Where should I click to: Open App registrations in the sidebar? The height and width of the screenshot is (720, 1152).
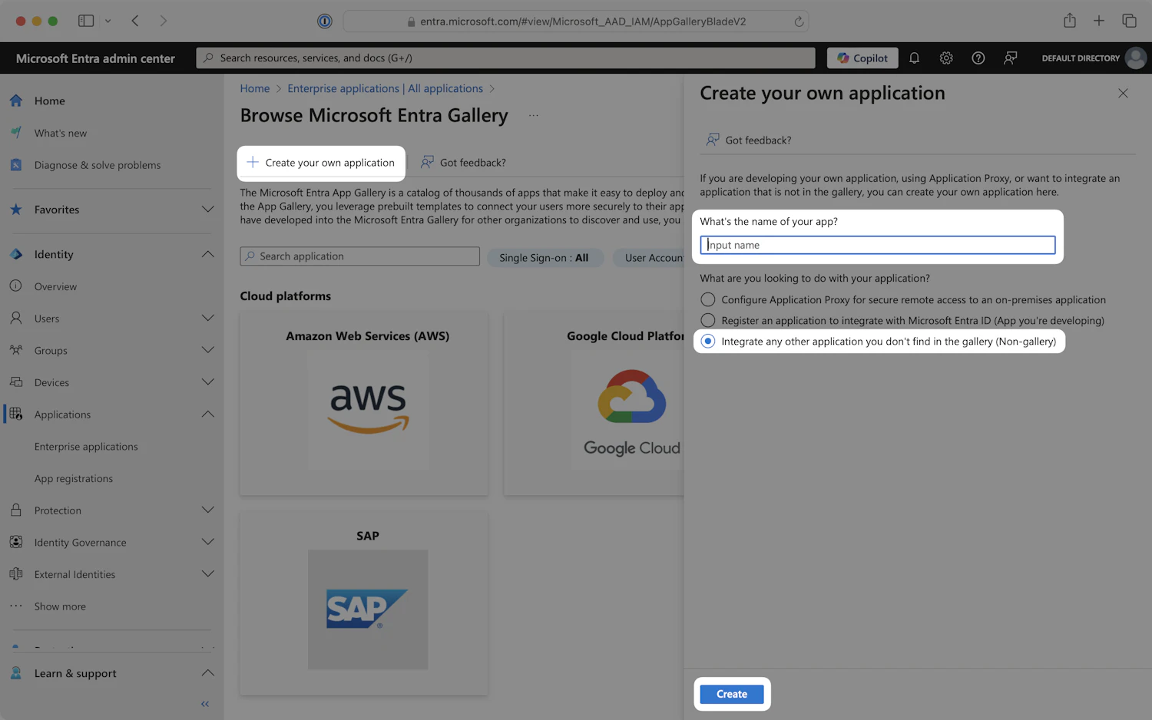[74, 478]
